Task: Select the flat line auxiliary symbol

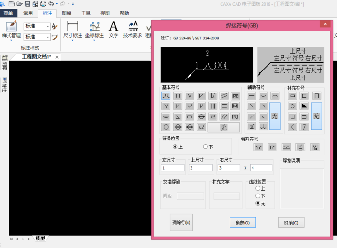Action: (x=252, y=95)
